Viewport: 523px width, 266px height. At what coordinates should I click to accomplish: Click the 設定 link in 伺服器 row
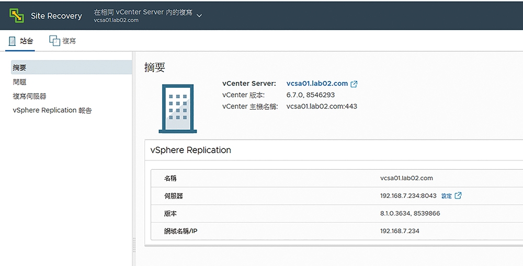tap(446, 195)
